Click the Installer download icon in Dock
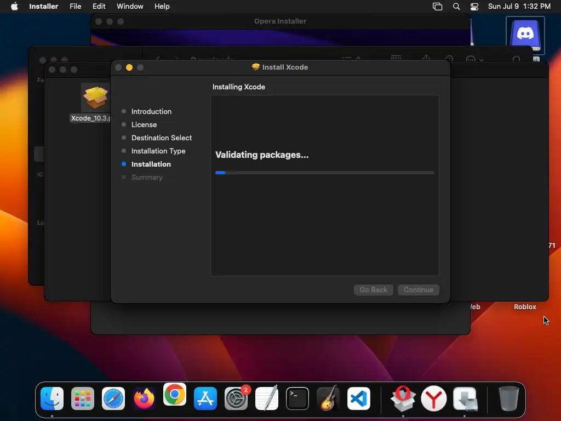Screen dimensions: 561x421 click(x=465, y=399)
